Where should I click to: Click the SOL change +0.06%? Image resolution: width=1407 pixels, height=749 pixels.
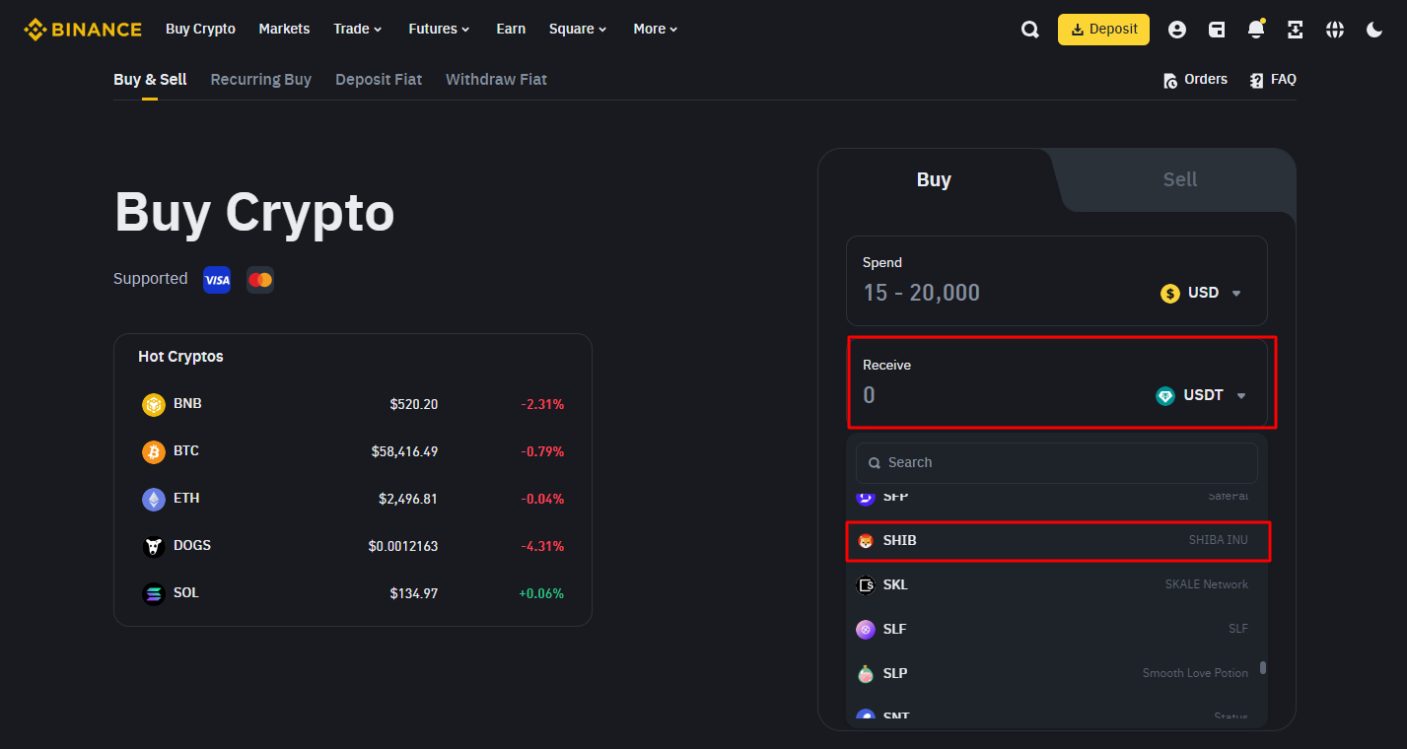(x=541, y=593)
